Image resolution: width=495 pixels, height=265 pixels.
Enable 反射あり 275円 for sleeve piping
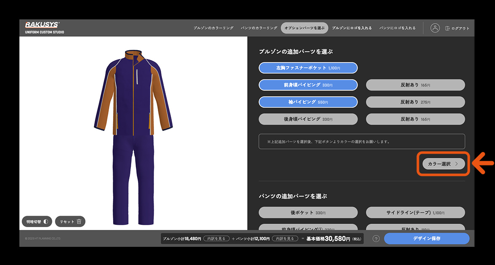tap(415, 102)
